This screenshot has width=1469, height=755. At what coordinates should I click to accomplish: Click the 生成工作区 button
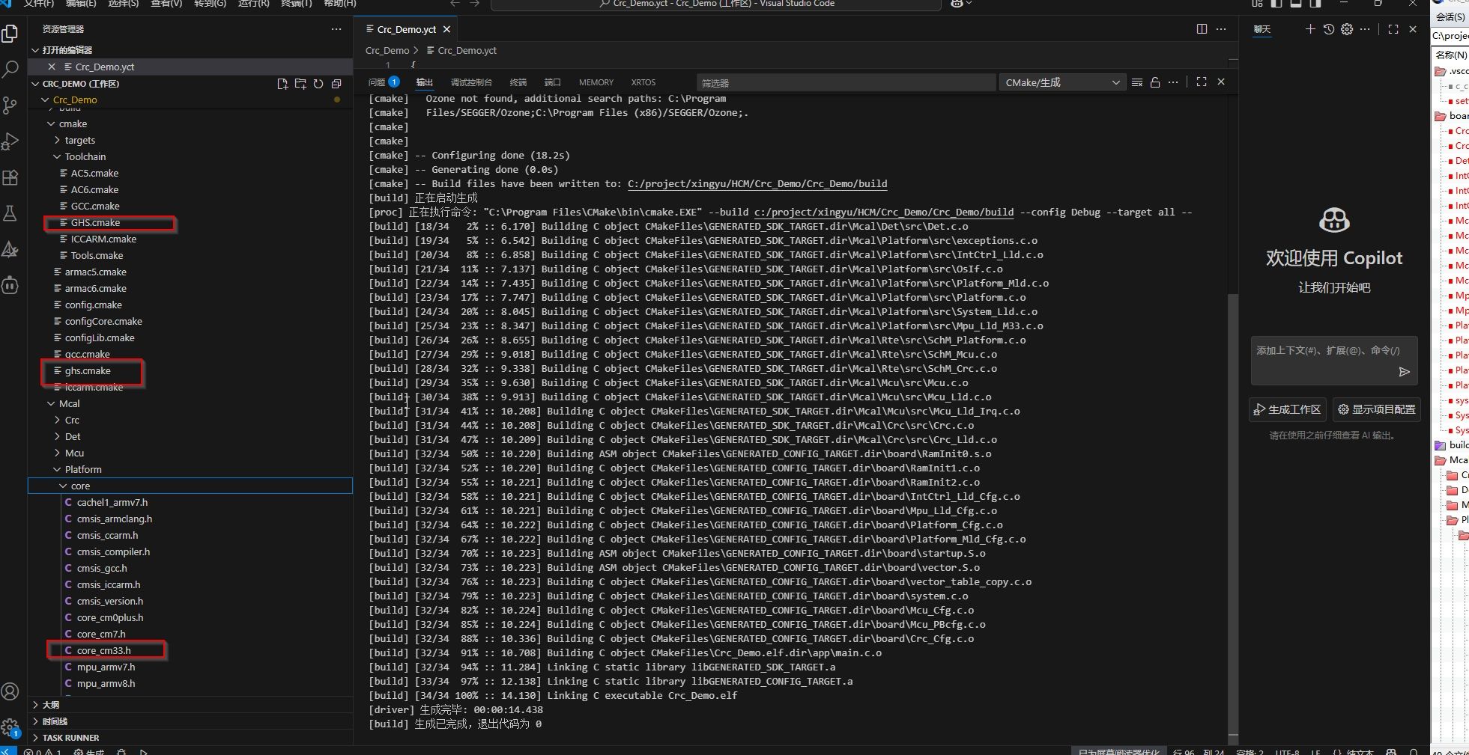click(x=1287, y=409)
